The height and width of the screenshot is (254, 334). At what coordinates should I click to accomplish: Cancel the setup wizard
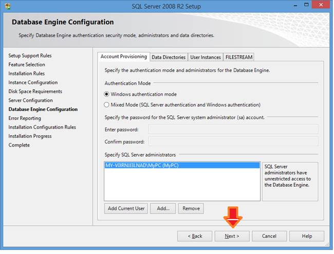269,236
